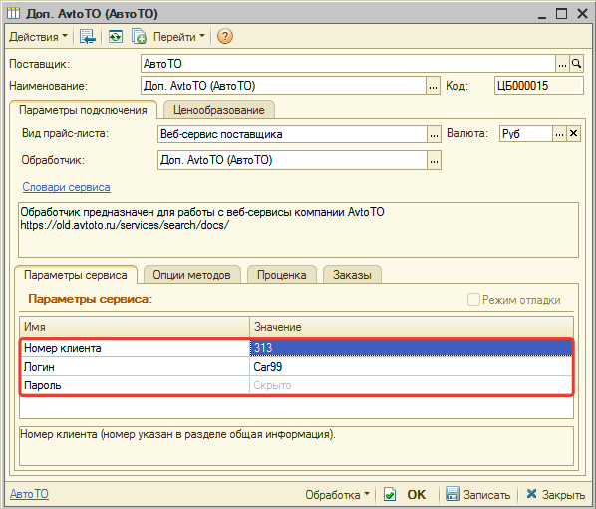Click the copy-new-element toolbar icon
This screenshot has height=509, width=596.
[x=139, y=37]
